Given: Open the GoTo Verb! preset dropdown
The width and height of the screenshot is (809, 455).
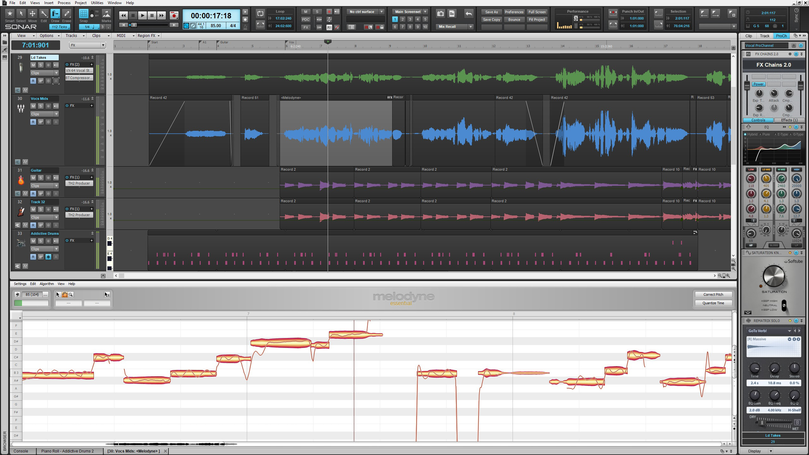Looking at the screenshot, I should pos(789,331).
